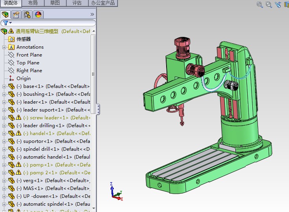Switch to the 草图 (Sketch) tab

[55, 3]
